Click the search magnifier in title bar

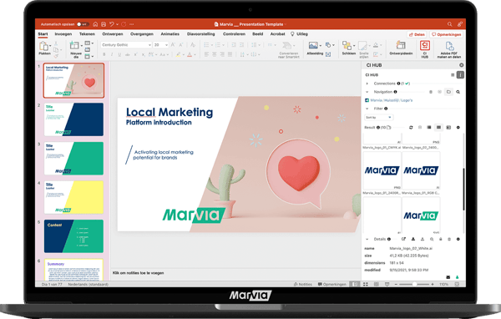449,24
